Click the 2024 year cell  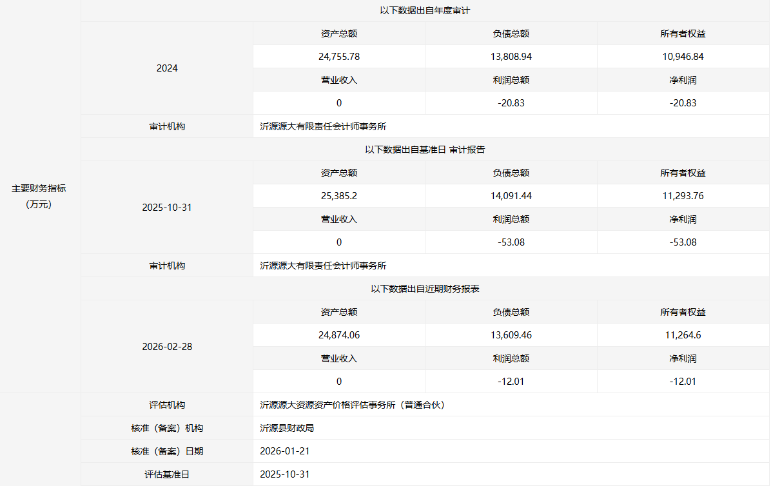coord(167,68)
